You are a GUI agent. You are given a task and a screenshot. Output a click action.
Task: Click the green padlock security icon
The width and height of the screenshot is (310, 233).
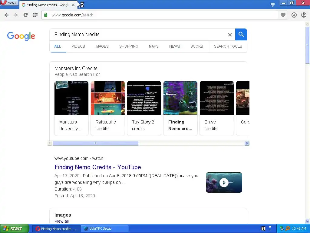[x=46, y=15]
